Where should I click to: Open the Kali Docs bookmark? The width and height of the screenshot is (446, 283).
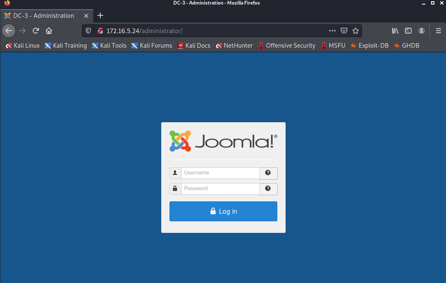pyautogui.click(x=194, y=46)
